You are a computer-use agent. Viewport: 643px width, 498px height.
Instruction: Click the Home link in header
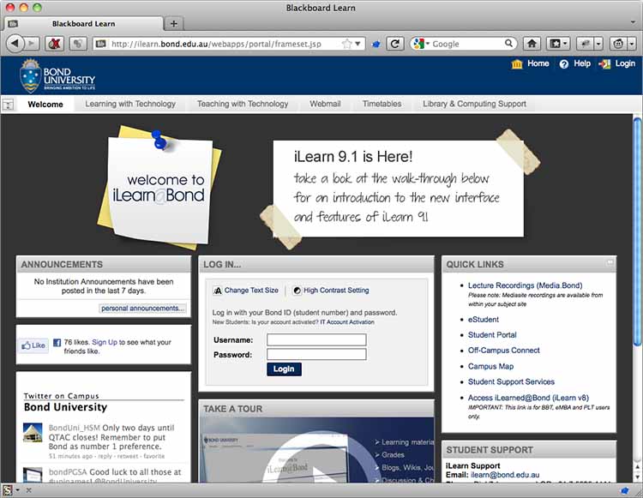click(x=538, y=63)
